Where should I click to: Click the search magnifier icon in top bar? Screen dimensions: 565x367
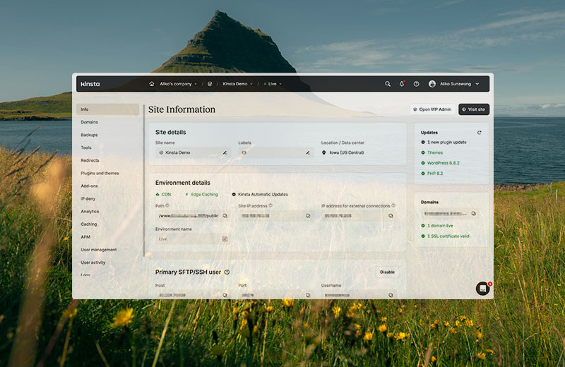[387, 84]
